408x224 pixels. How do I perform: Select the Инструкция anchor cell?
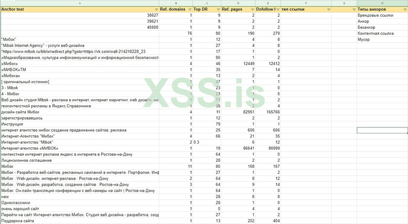(80, 124)
